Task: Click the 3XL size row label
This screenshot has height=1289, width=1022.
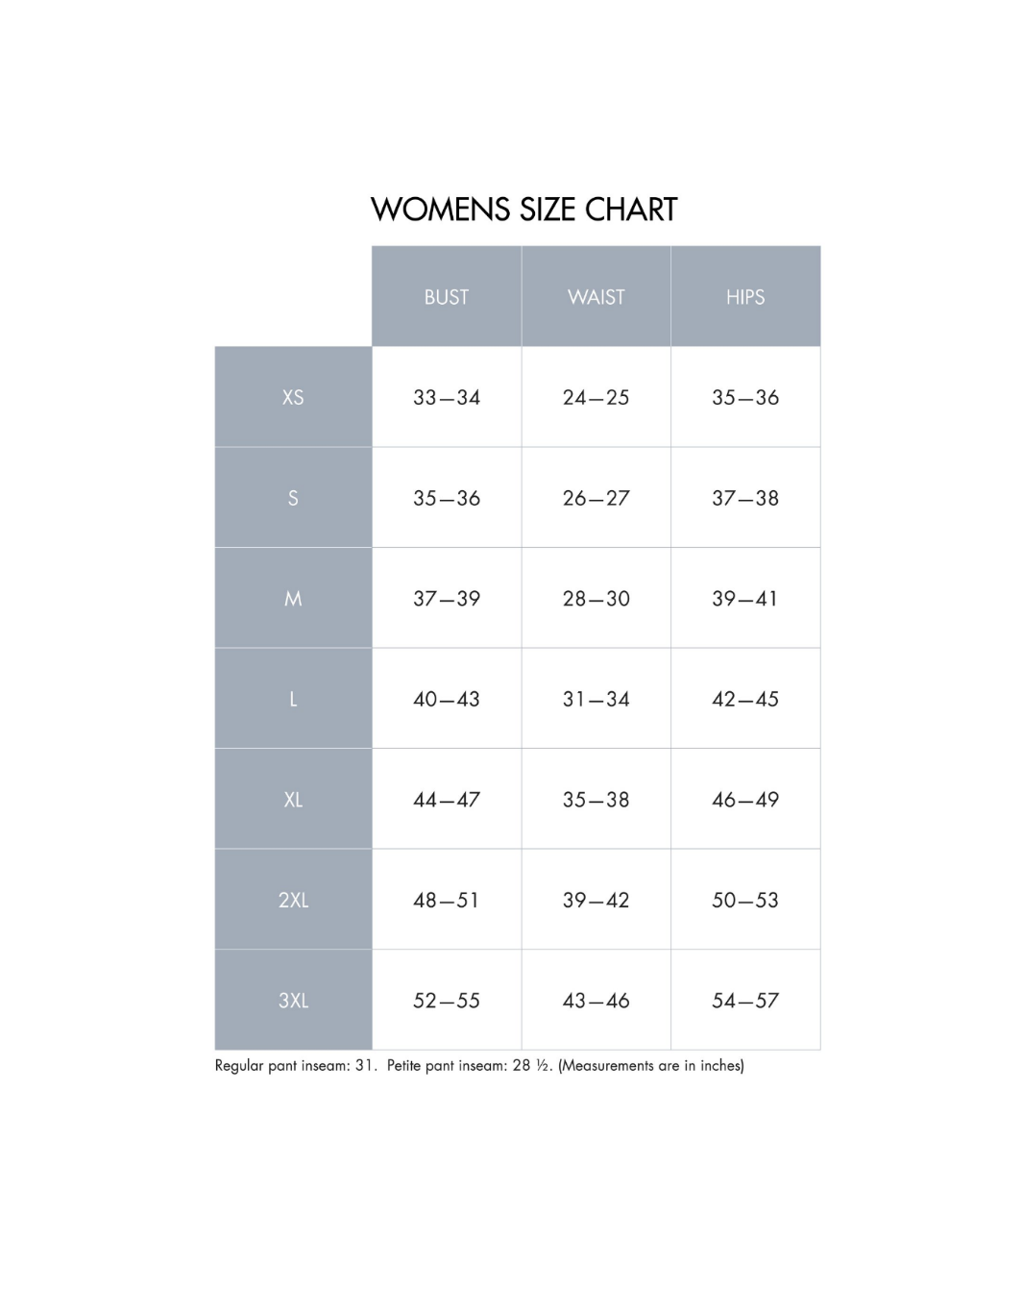Action: click(293, 1000)
